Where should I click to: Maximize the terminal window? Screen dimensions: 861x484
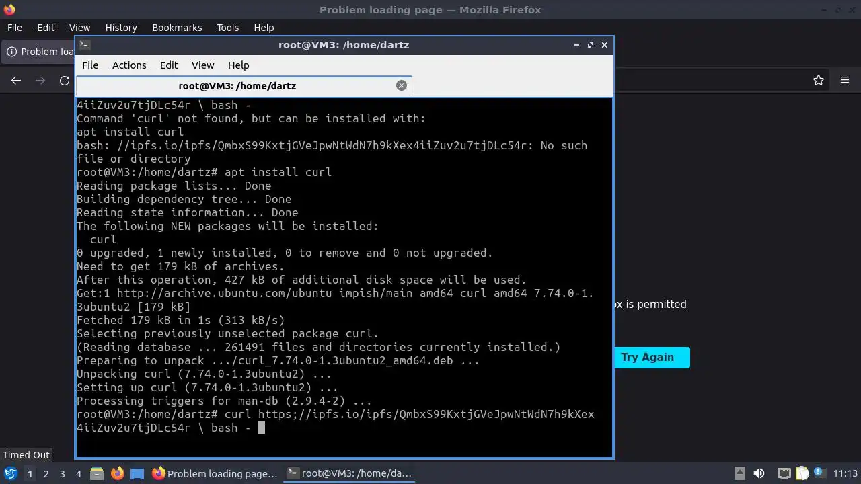(x=591, y=45)
